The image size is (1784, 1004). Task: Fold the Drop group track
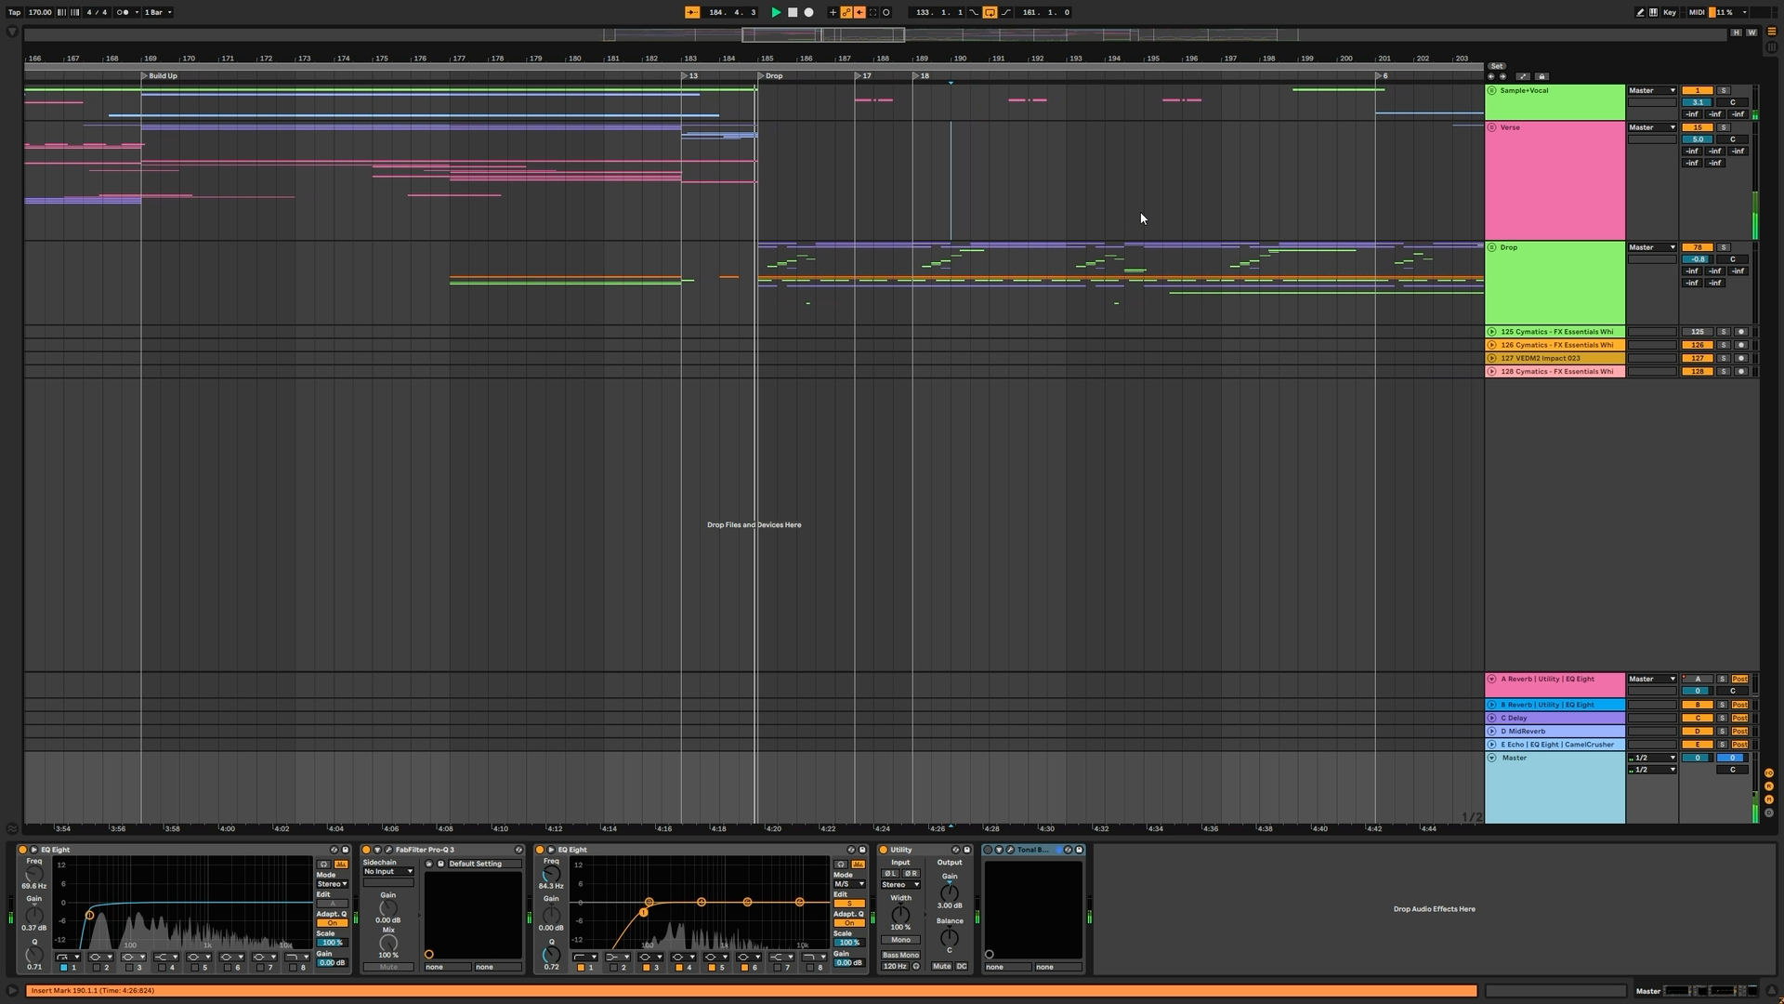click(1491, 247)
